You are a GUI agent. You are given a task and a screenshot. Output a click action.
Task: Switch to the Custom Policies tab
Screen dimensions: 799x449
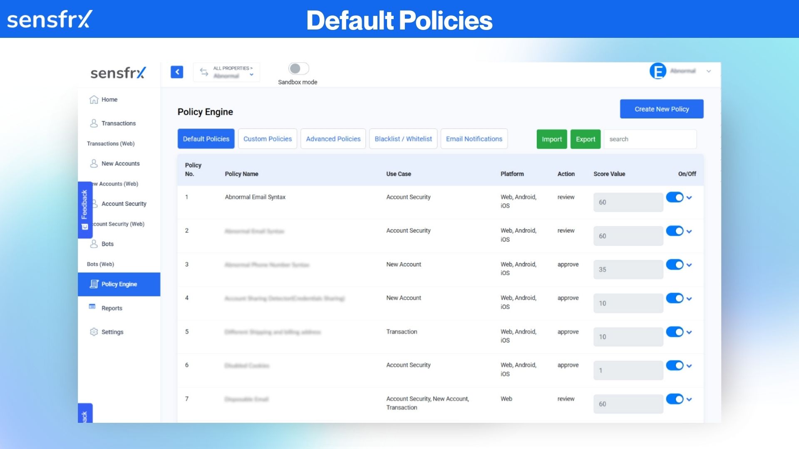click(x=267, y=139)
